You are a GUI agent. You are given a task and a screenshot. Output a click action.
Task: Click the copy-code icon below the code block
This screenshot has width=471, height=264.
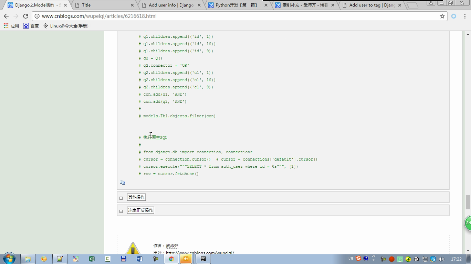(122, 183)
